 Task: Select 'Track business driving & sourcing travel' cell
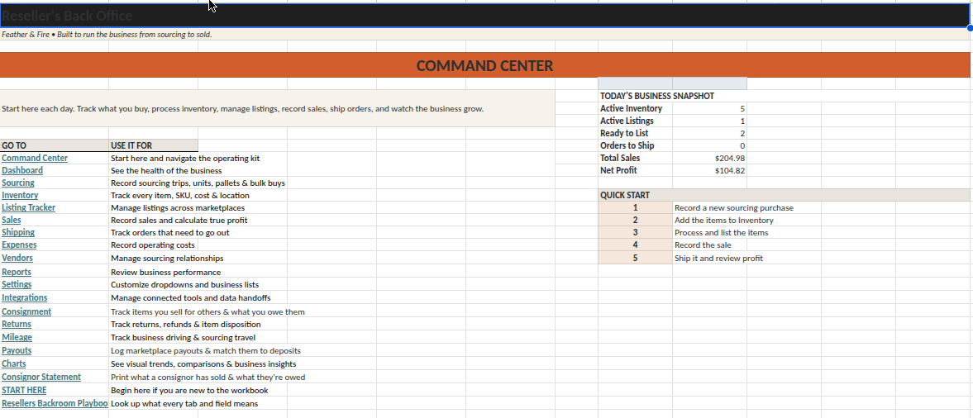(183, 337)
